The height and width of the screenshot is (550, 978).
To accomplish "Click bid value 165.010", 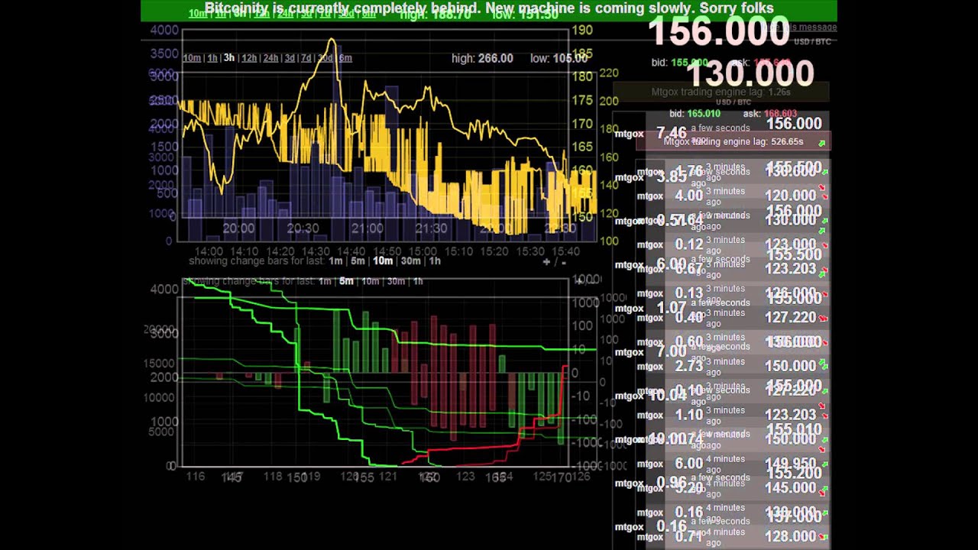I will pos(704,114).
